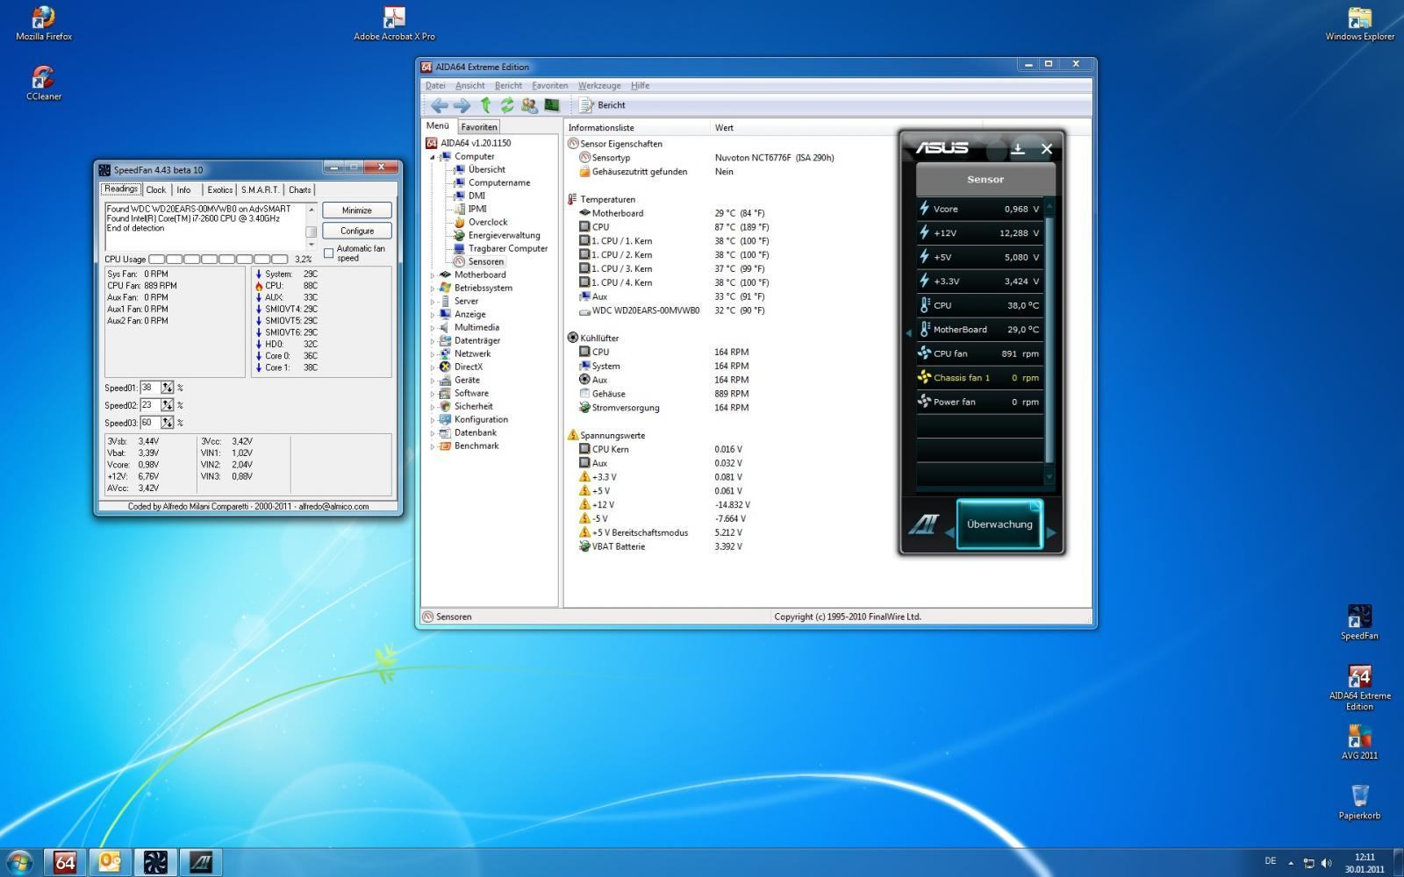
Task: Open the Werkzeuge menu
Action: coord(598,86)
